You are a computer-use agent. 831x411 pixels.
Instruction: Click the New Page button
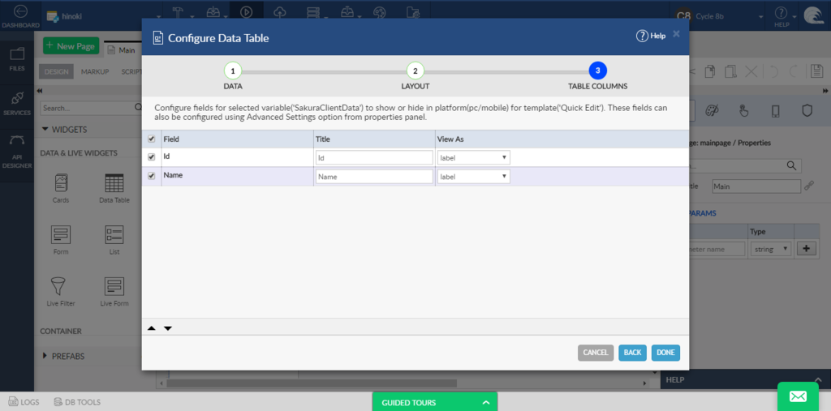click(x=71, y=46)
